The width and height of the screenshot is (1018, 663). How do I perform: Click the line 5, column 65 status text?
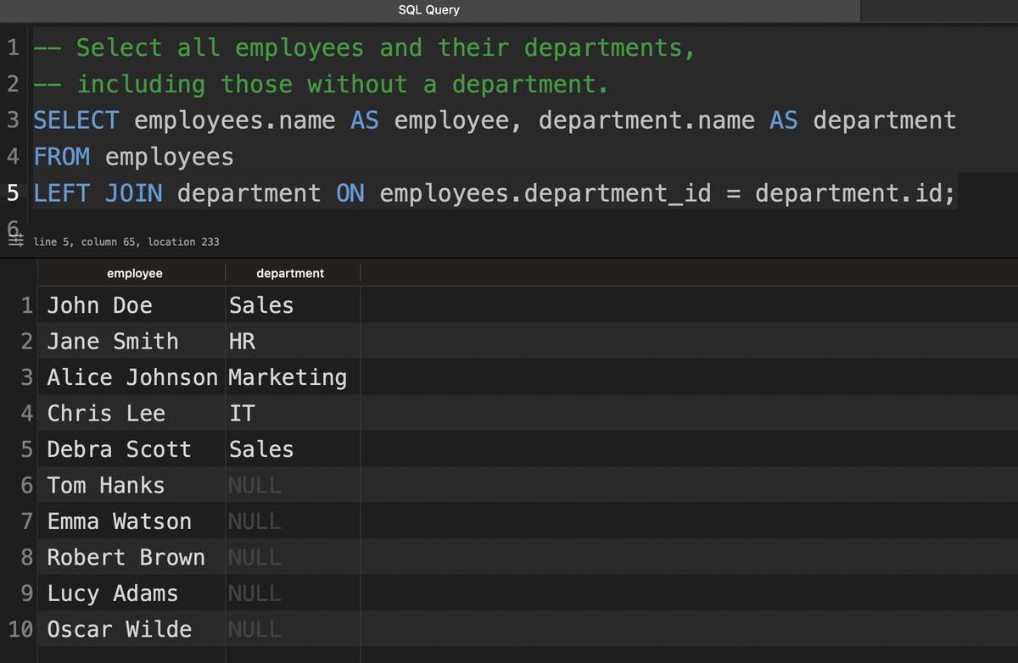(x=126, y=242)
